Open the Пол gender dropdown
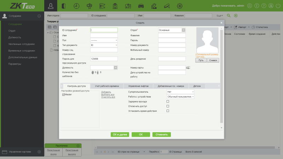 [104, 40]
